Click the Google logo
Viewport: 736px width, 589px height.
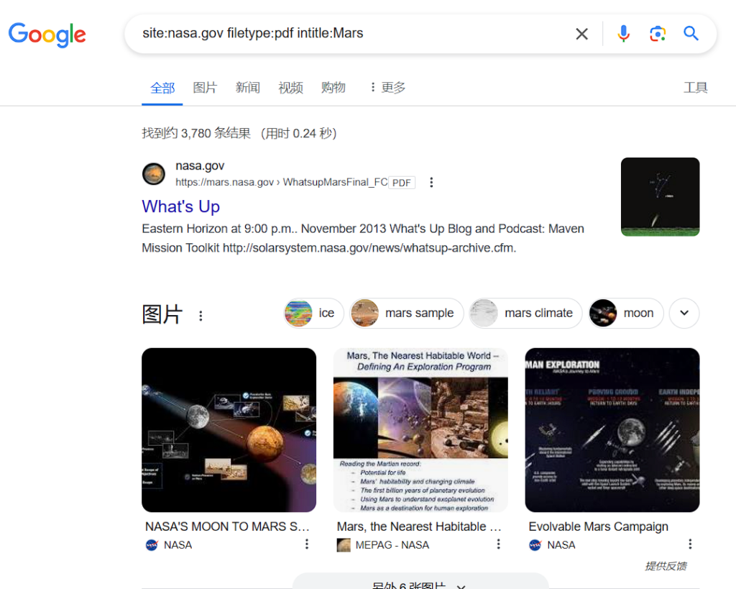pos(47,35)
